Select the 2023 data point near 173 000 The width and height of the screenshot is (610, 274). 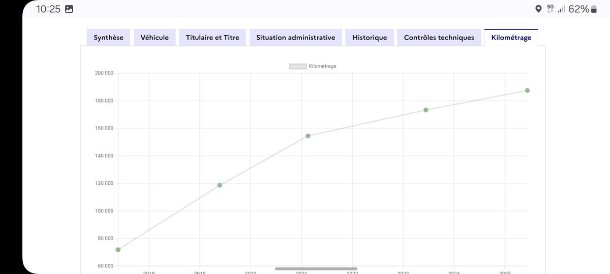426,110
